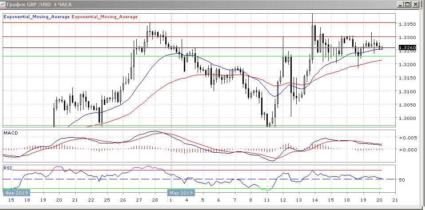Viewport: 425px width, 210px height.
Task: Click the 1.3000 price axis label
Action: point(408,119)
